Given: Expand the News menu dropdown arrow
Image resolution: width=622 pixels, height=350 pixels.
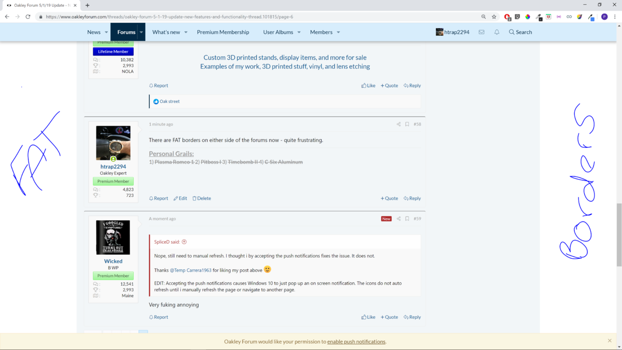Looking at the screenshot, I should pyautogui.click(x=106, y=32).
